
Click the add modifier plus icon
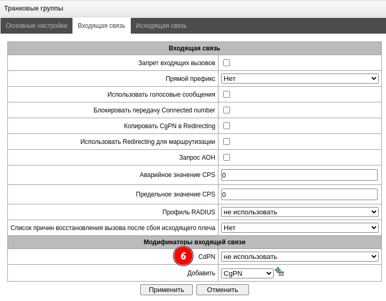coord(279,272)
